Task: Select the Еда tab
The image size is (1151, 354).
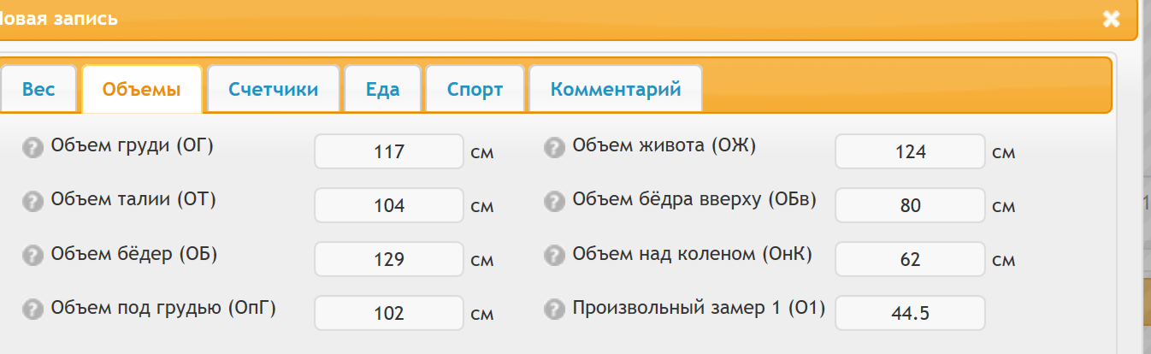Action: click(382, 89)
